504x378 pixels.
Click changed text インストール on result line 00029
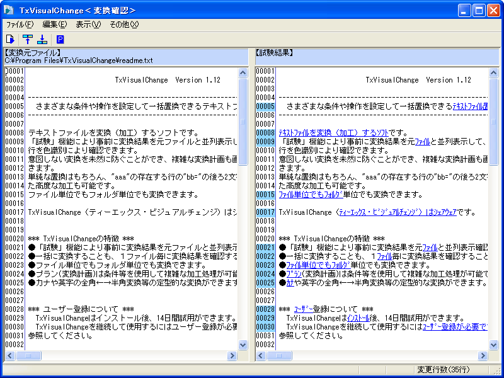[358, 318]
